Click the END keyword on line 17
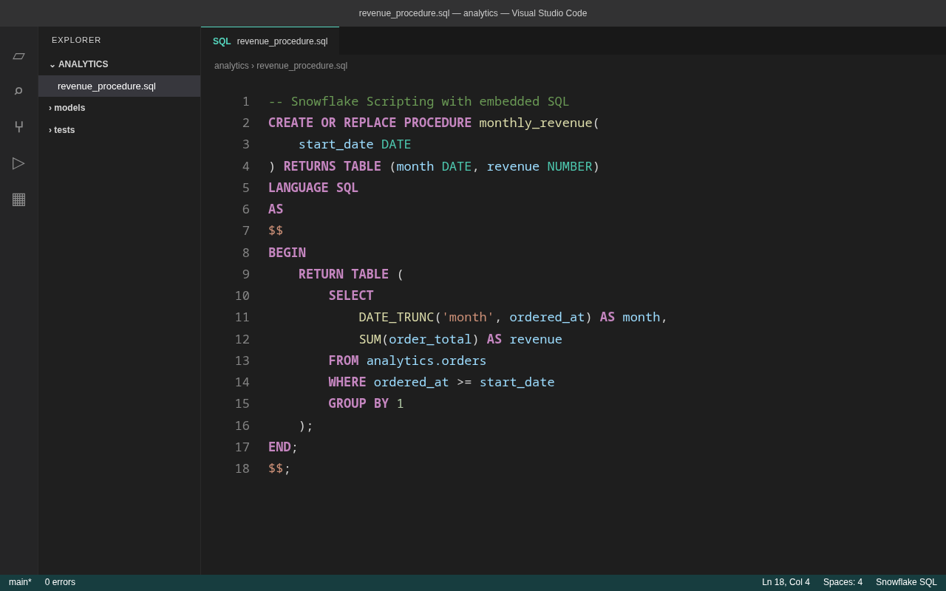This screenshot has width=946, height=591. coord(279,447)
